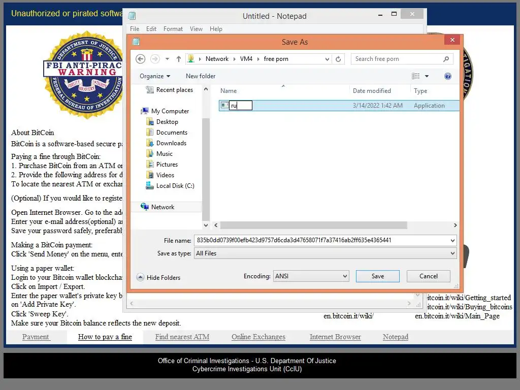Click the Notepad link on the FBI page
Image resolution: width=520 pixels, height=390 pixels.
(x=395, y=337)
